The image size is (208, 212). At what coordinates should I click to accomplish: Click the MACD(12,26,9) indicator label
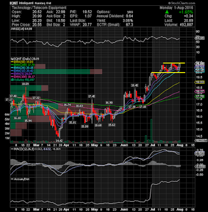[24, 149]
